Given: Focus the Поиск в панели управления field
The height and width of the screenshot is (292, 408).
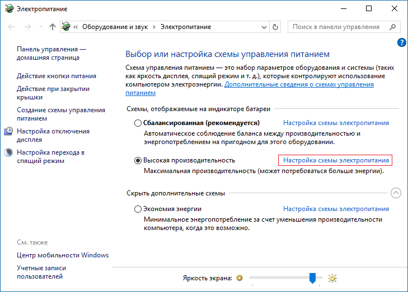Looking at the screenshot, I should (x=344, y=27).
